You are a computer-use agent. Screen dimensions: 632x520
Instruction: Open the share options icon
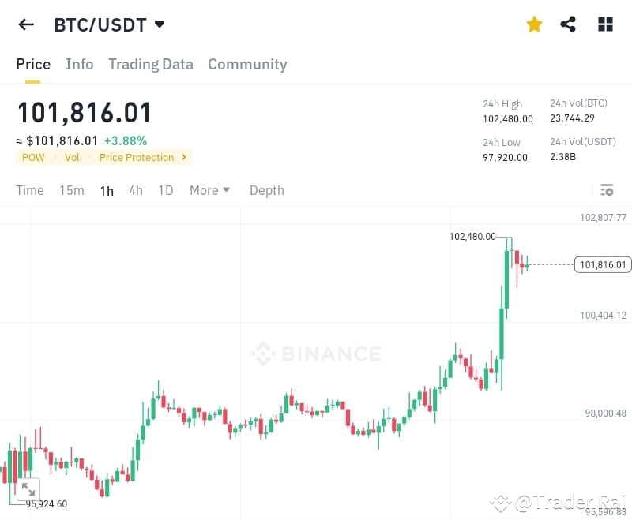click(568, 24)
